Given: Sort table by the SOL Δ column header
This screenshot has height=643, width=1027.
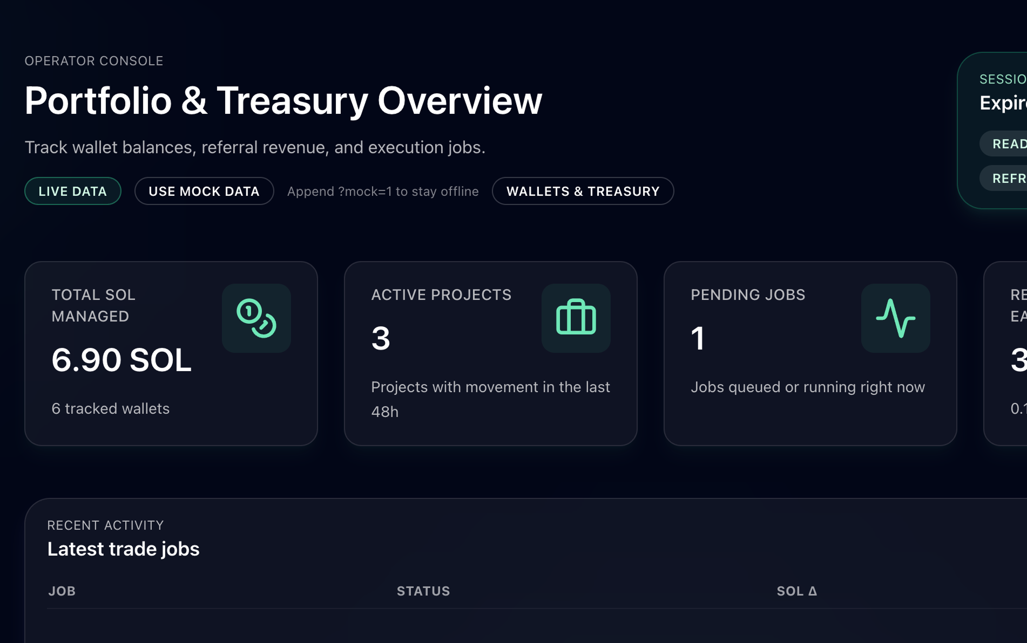Looking at the screenshot, I should (x=797, y=591).
